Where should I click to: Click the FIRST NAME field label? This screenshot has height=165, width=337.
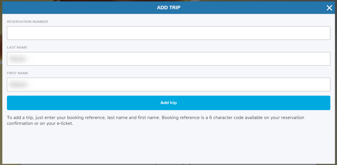[17, 73]
